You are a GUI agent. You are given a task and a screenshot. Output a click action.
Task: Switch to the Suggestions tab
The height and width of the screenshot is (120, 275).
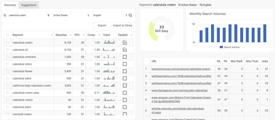(29, 5)
